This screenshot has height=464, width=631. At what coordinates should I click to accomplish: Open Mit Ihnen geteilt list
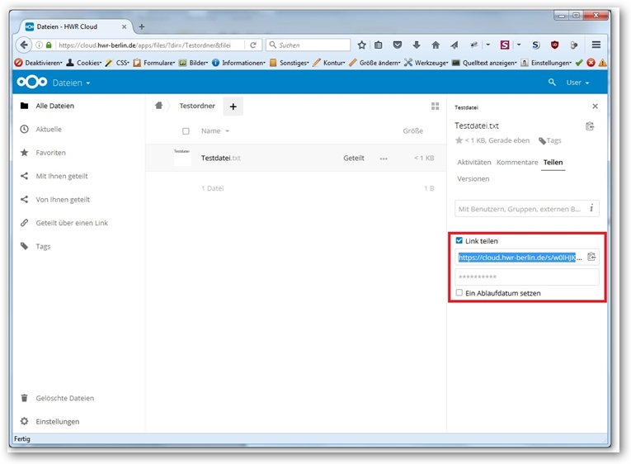pos(62,176)
